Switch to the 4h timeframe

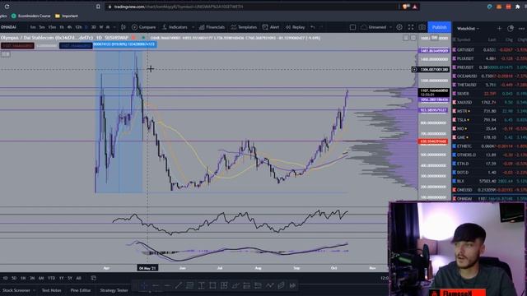click(x=69, y=27)
